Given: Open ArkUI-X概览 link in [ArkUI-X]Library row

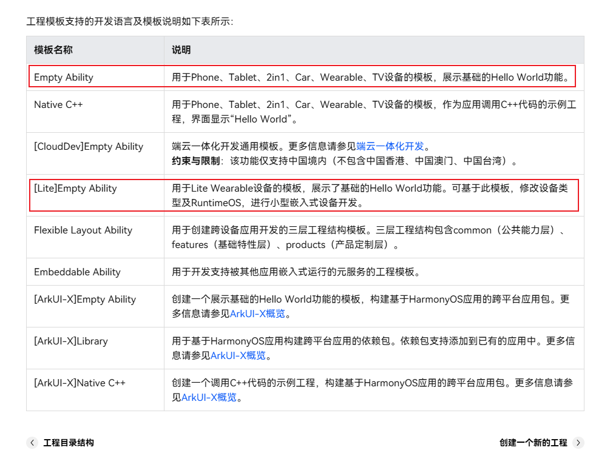Looking at the screenshot, I should point(238,355).
